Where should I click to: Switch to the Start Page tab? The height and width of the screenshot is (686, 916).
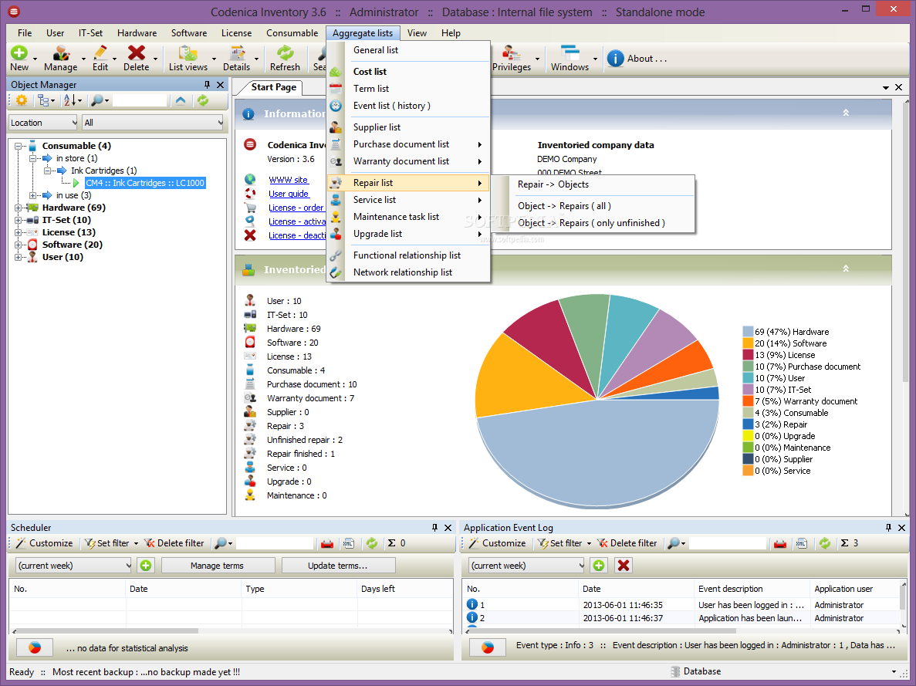273,87
